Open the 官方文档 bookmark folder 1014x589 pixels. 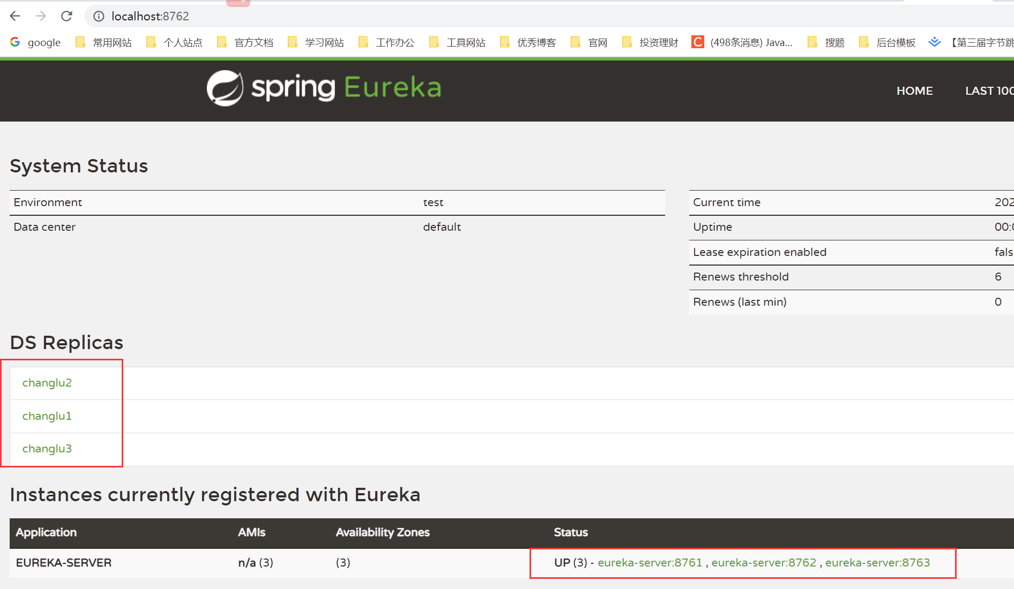(x=245, y=42)
